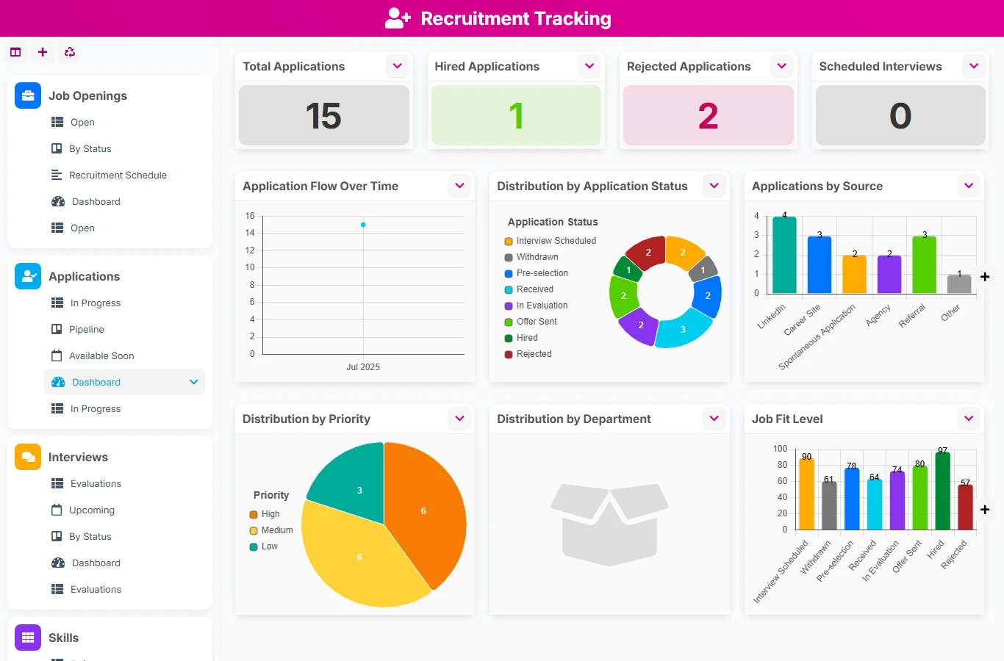Open Applications by Source dropdown menu
The width and height of the screenshot is (1004, 661).
[x=969, y=186]
